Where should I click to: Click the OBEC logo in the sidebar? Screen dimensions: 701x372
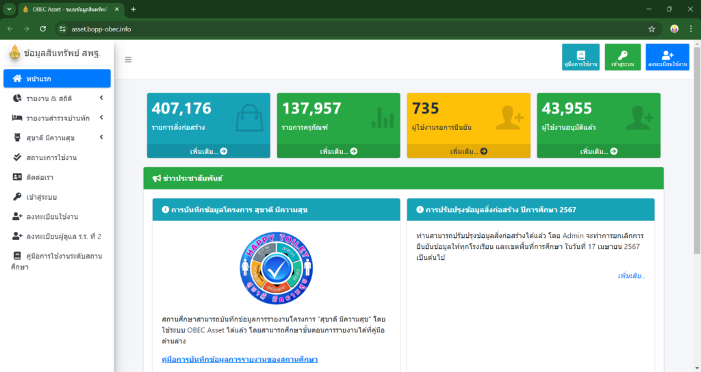point(14,52)
